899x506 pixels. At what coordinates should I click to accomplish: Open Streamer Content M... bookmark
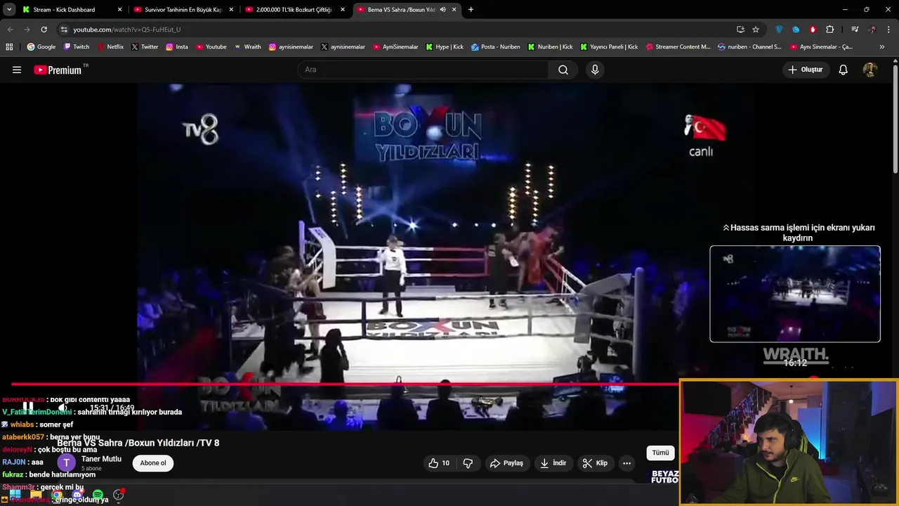tap(678, 47)
